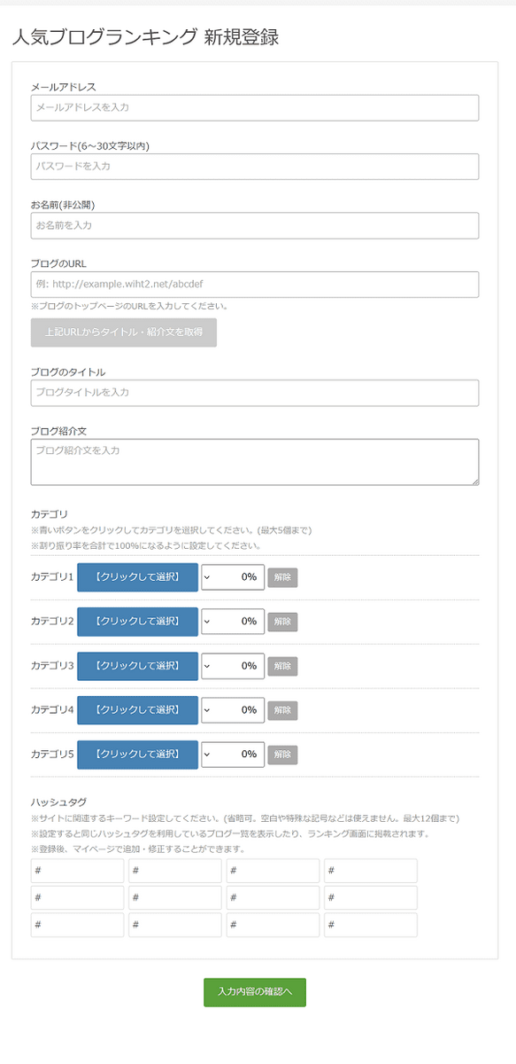Click the 解除 button for カテゴリ4

tap(282, 710)
